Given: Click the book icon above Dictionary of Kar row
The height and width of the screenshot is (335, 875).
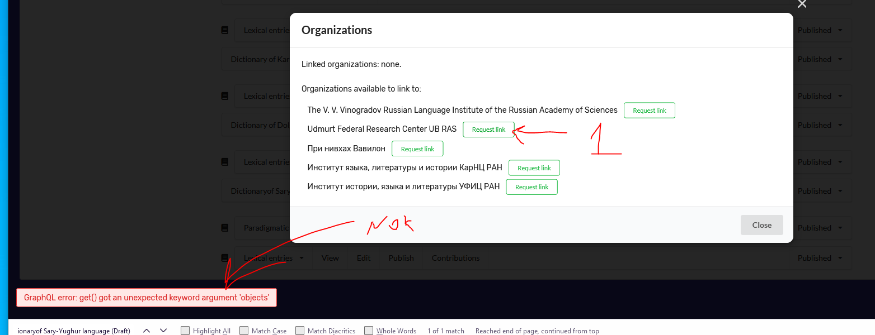Looking at the screenshot, I should [224, 30].
